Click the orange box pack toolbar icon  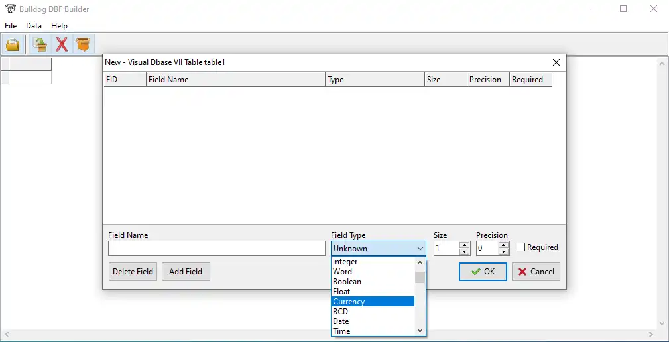[84, 44]
